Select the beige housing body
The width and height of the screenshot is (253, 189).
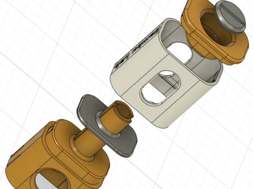point(166,73)
